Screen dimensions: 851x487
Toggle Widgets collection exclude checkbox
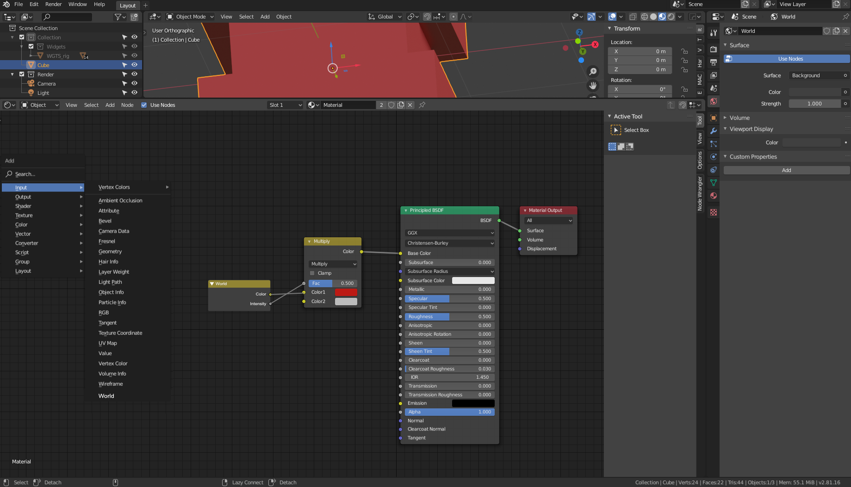(31, 46)
